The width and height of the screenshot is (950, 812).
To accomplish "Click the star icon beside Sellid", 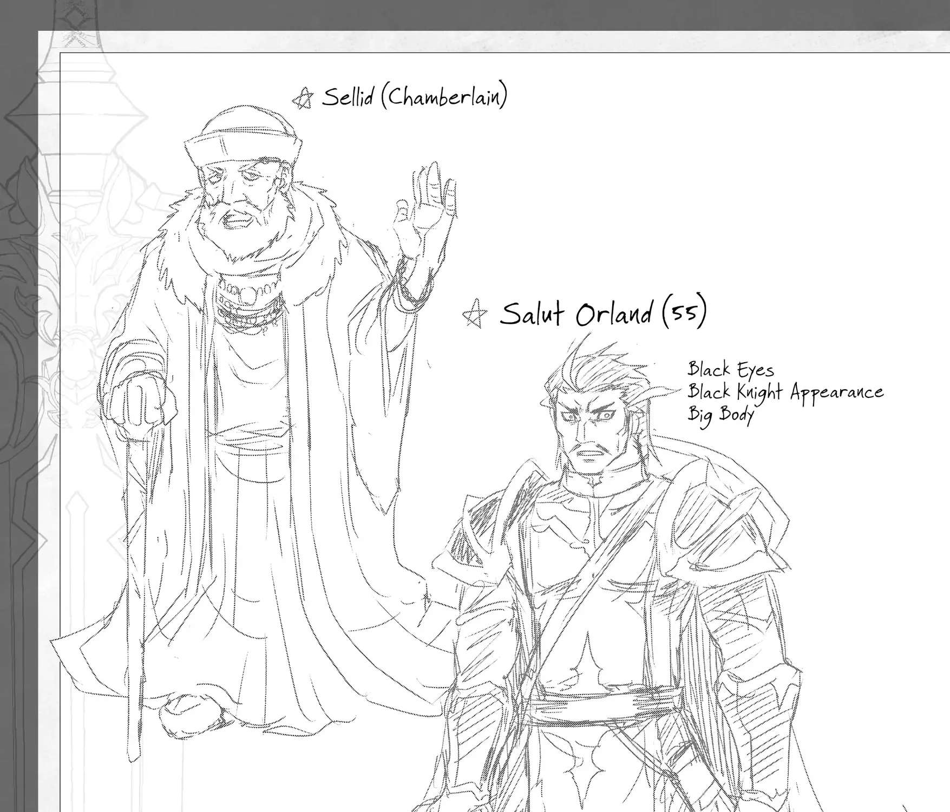I will pos(303,99).
